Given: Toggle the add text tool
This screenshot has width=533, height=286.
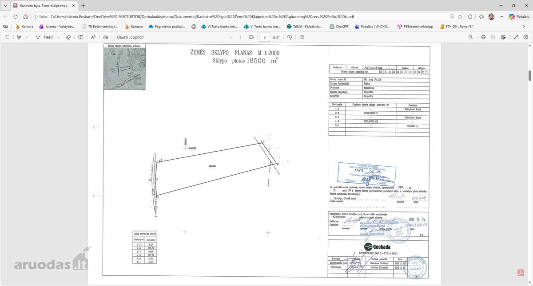Looking at the screenshot, I should 81,37.
